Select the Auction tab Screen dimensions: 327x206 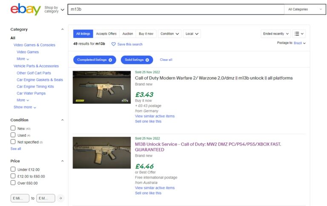(x=128, y=34)
